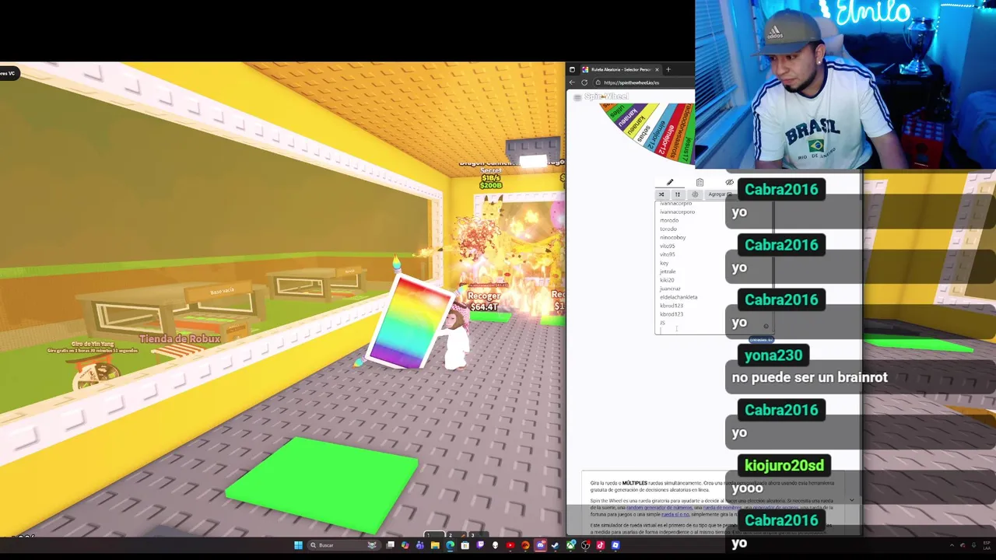Image resolution: width=996 pixels, height=560 pixels.
Task: Switch to Discord in taskbar
Action: pyautogui.click(x=540, y=545)
